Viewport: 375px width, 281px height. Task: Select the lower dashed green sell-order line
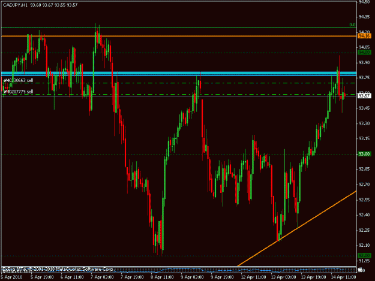179,94
